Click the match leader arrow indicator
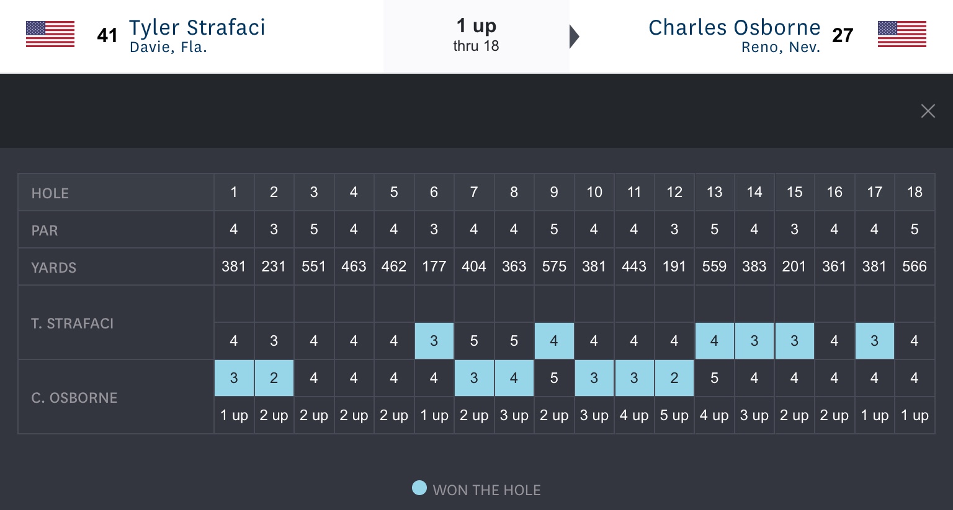Viewport: 953px width, 510px height. click(x=575, y=37)
